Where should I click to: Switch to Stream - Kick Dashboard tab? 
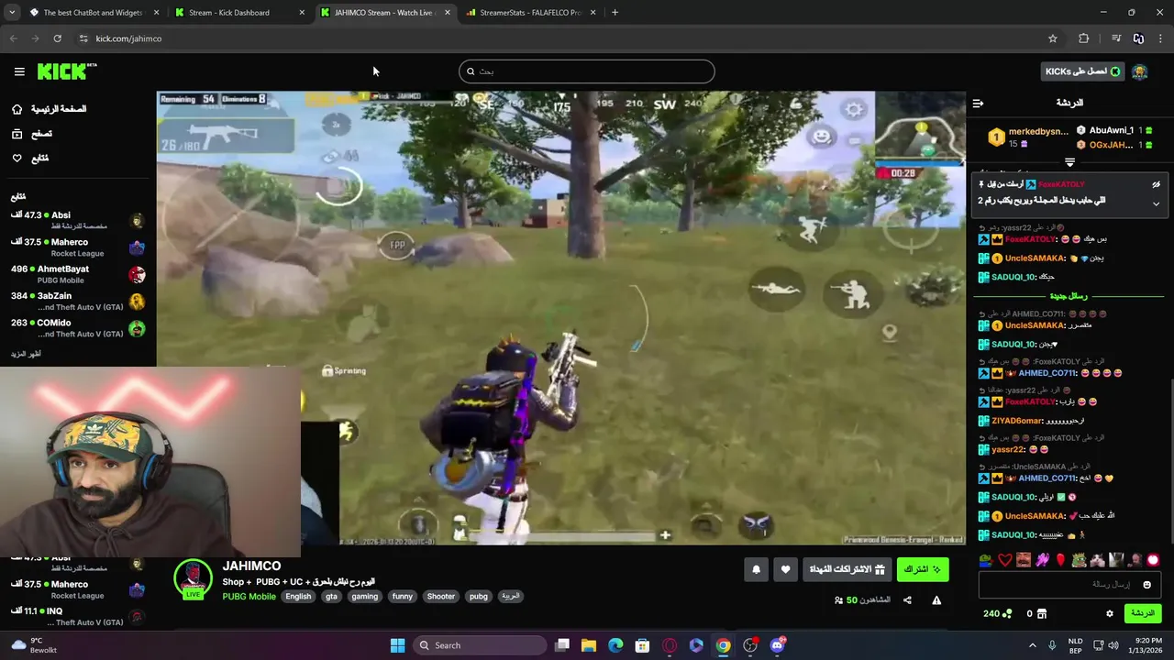[238, 13]
